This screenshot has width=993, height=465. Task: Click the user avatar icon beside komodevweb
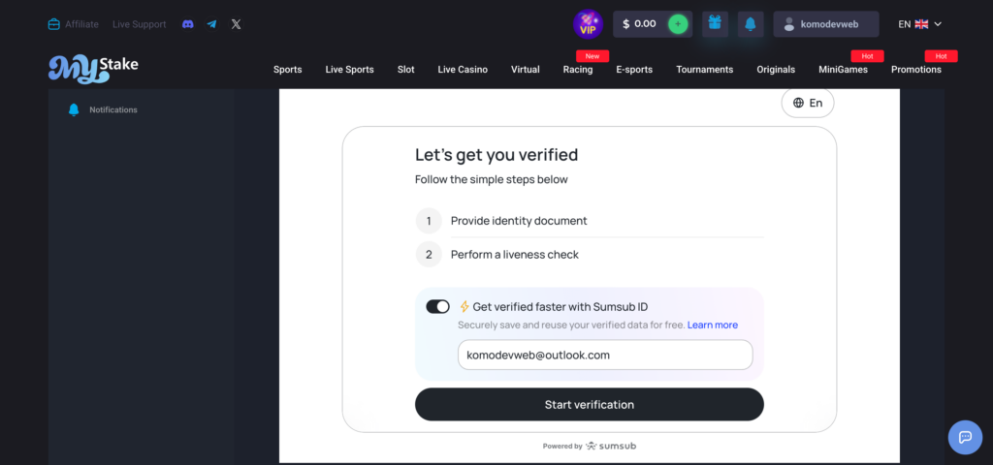[789, 24]
